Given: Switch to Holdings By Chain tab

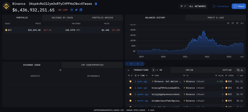Looking at the screenshot, I should [62, 18].
